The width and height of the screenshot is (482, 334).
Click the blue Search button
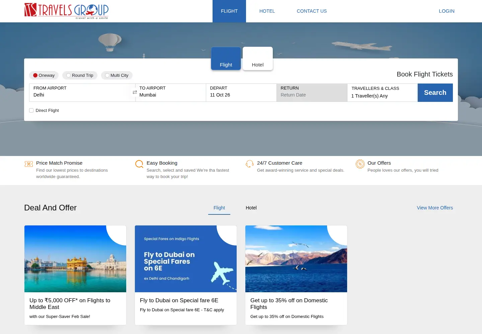pos(435,93)
